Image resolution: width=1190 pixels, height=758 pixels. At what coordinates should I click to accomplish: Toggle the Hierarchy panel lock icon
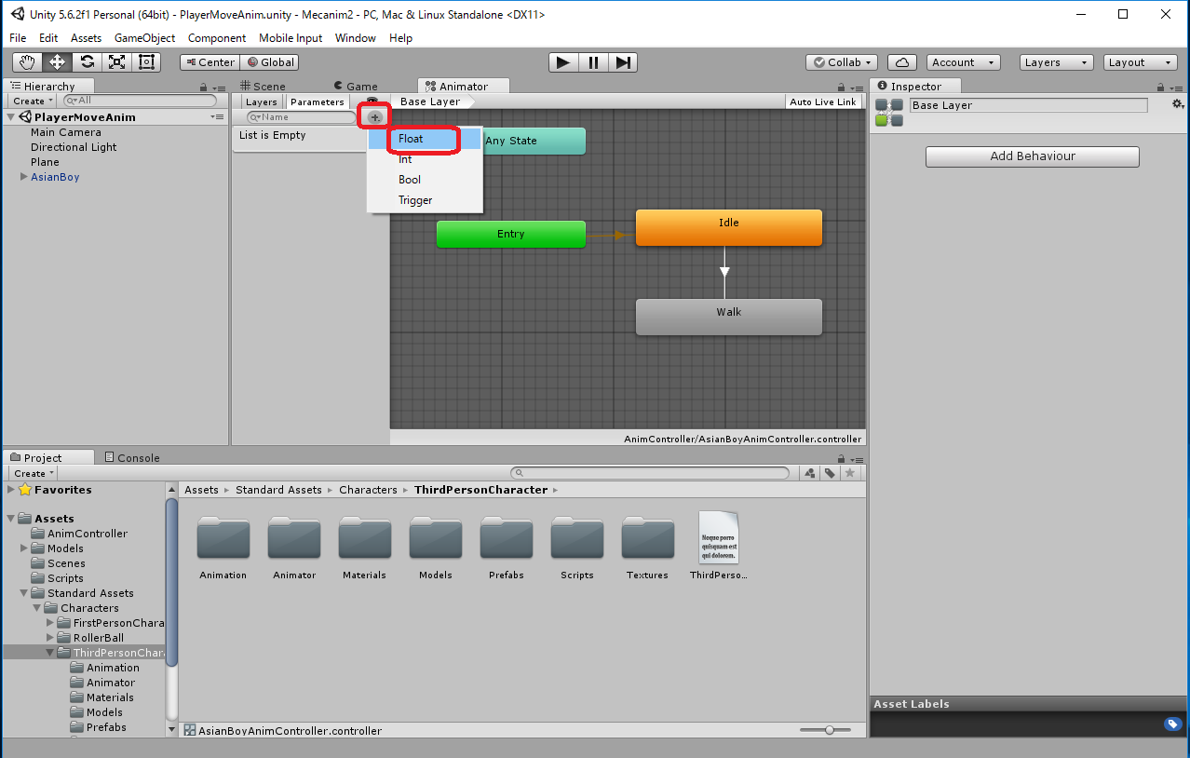(x=204, y=87)
